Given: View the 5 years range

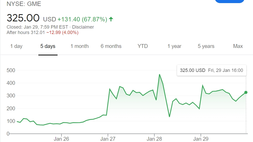Looking at the screenshot, I should (206, 46).
